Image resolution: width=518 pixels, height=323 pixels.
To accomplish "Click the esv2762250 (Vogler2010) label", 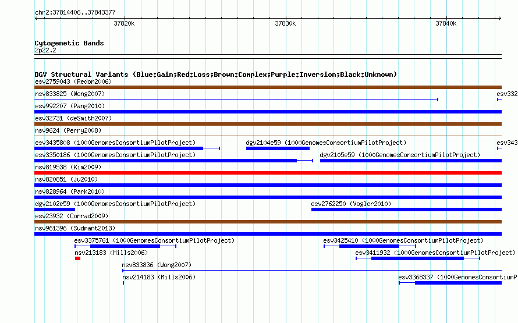I will pos(351,204).
